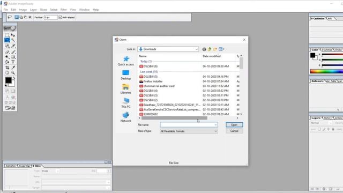Reset to default colors mini icon
The image size is (343, 193).
tap(6, 86)
